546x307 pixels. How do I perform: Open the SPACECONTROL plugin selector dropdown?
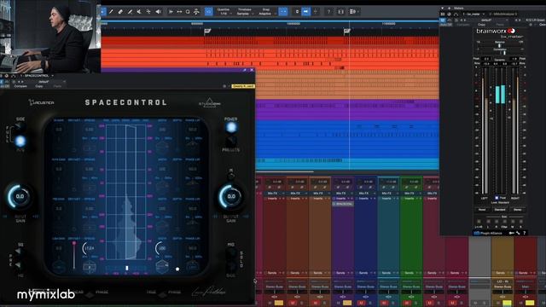pyautogui.click(x=37, y=76)
